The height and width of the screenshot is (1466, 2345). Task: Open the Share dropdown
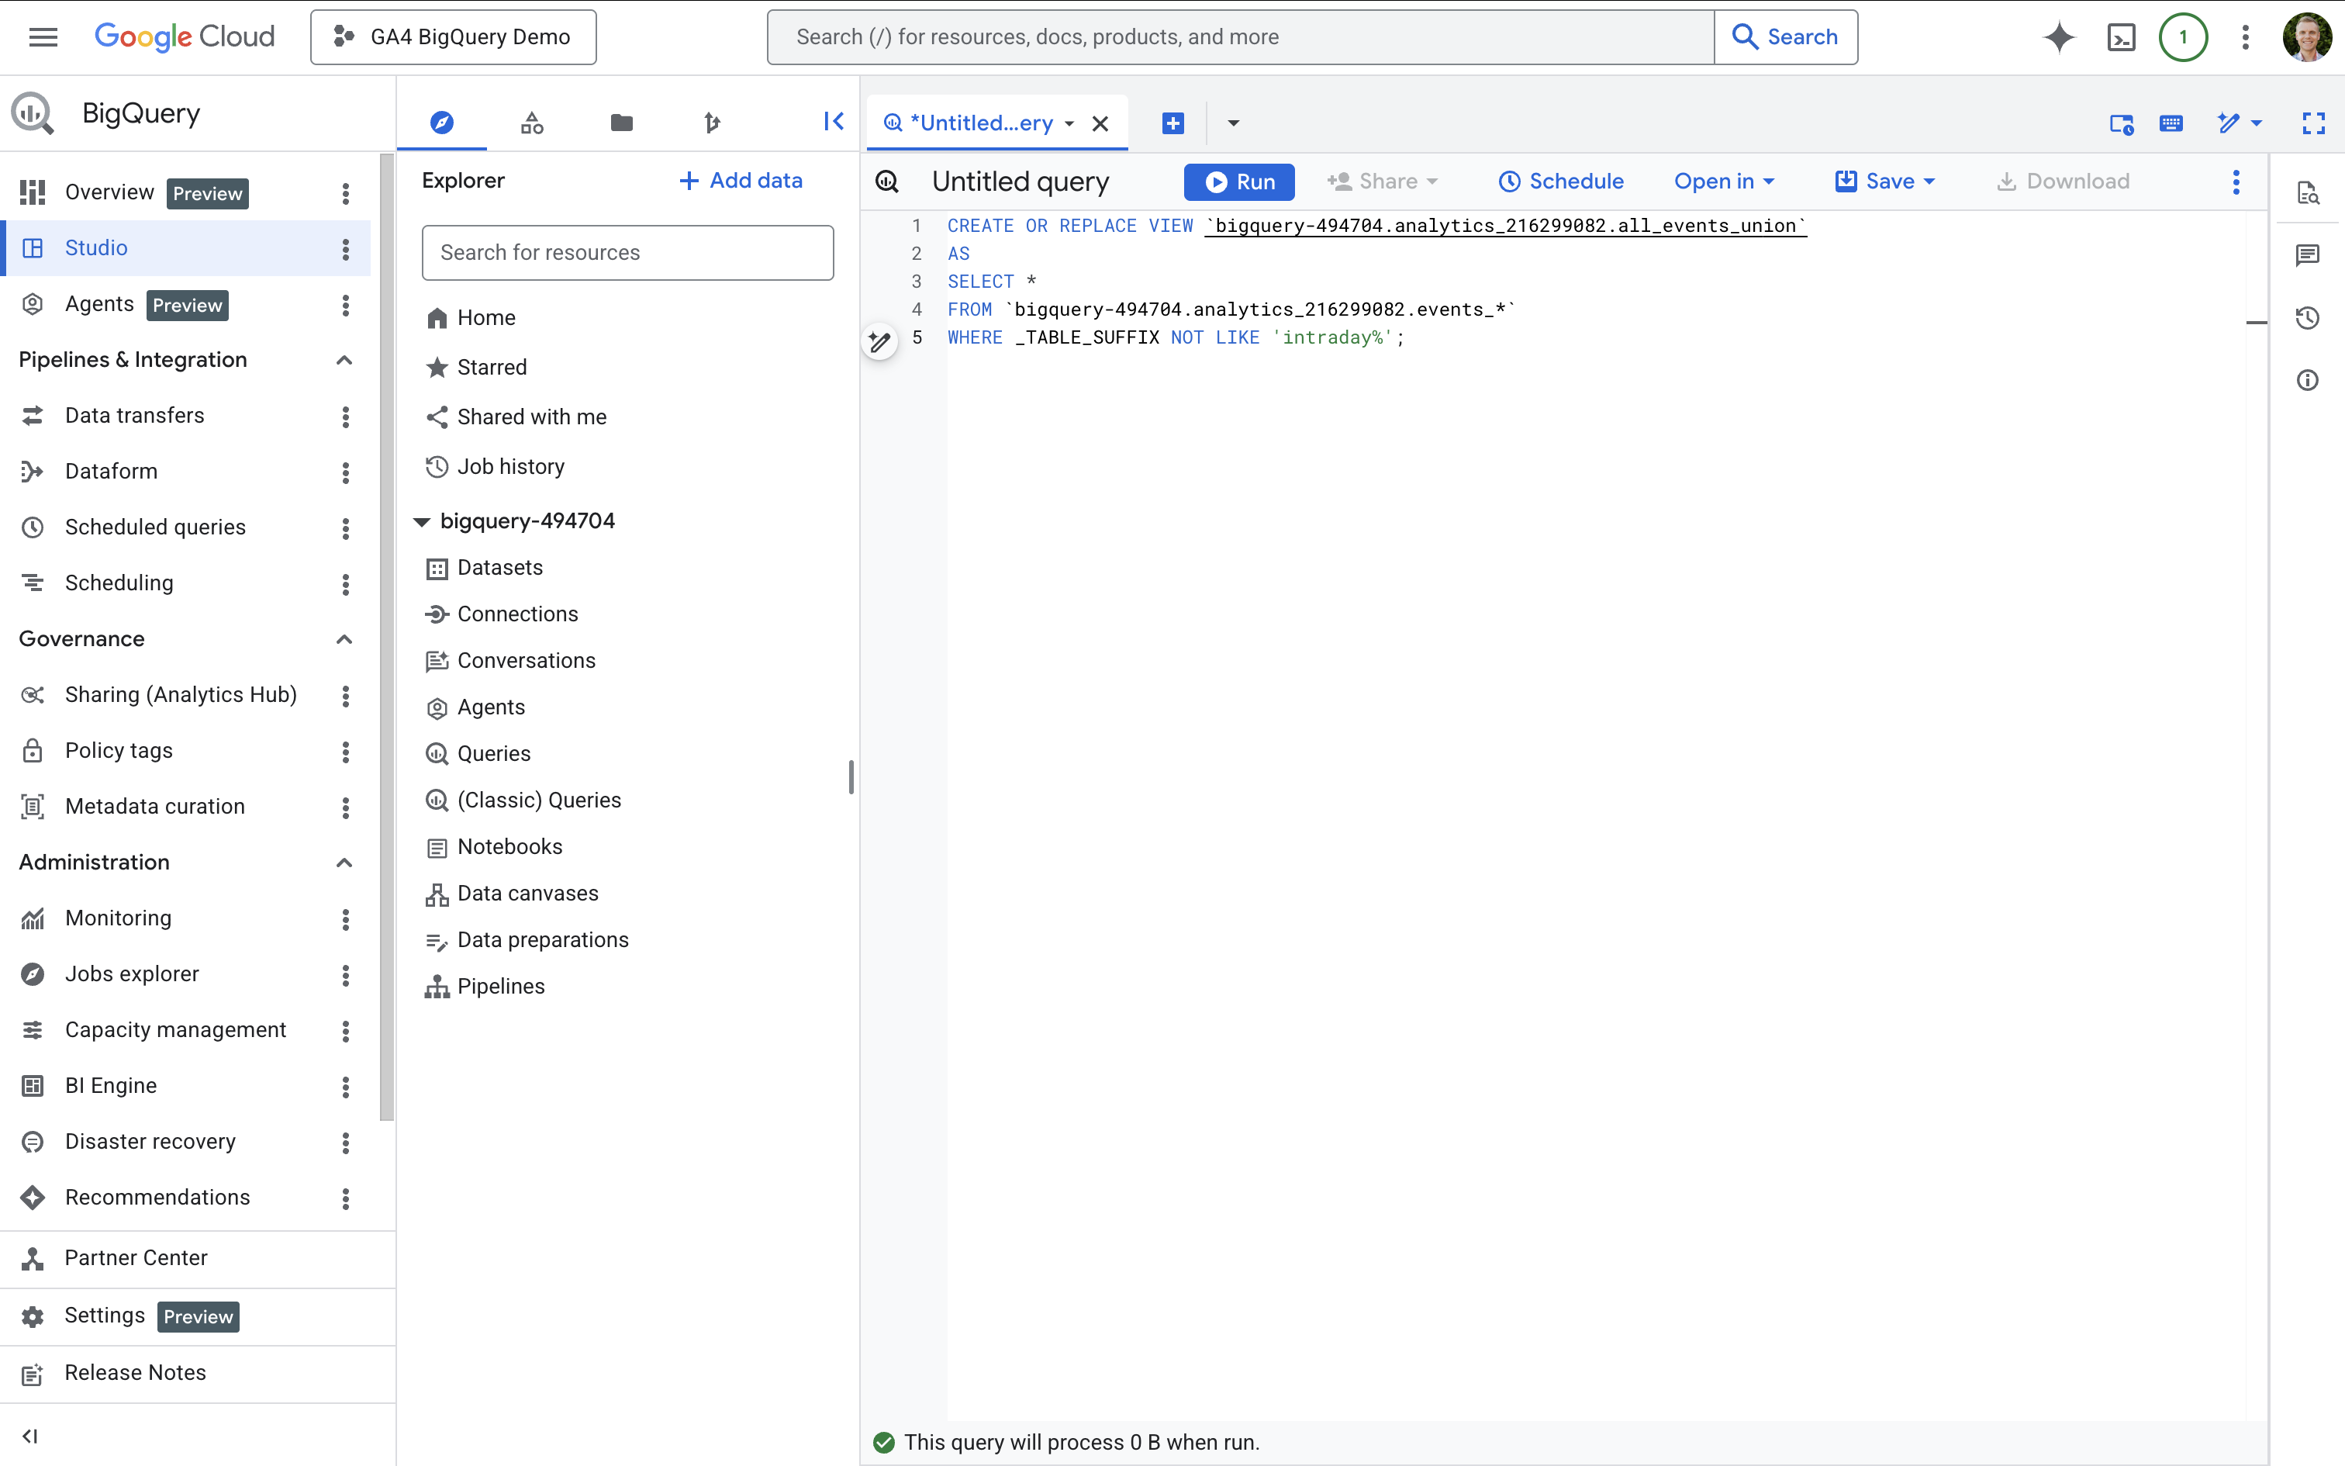[1383, 182]
